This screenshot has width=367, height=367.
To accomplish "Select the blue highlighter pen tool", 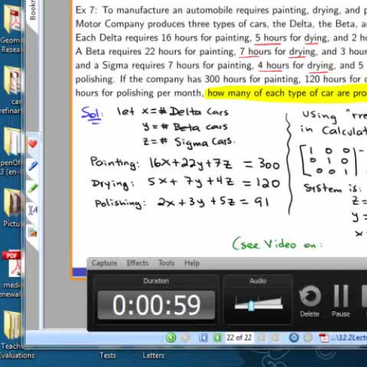I will coord(33,166).
